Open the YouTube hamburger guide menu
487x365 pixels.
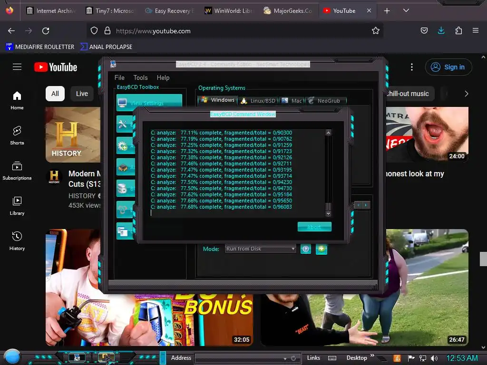(17, 67)
